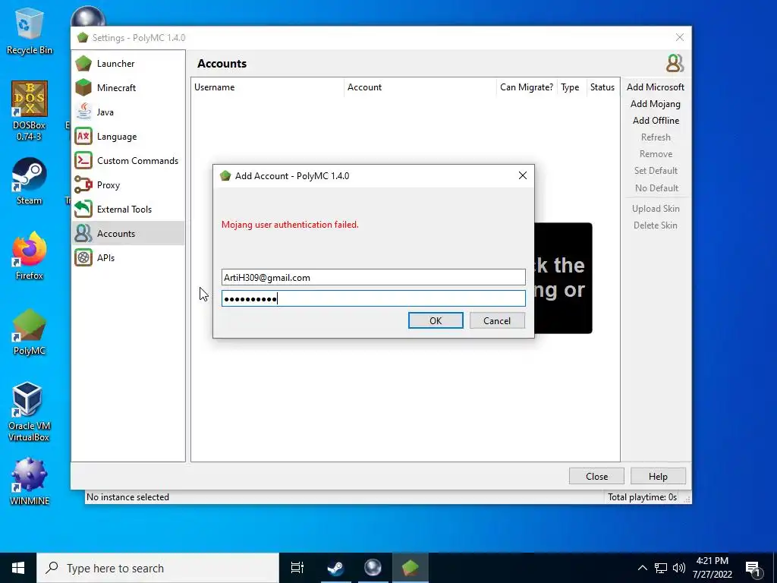Open the notification center
777x583 pixels.
tap(753, 569)
